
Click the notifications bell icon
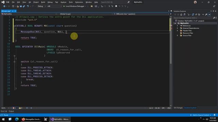[x=215, y=115]
